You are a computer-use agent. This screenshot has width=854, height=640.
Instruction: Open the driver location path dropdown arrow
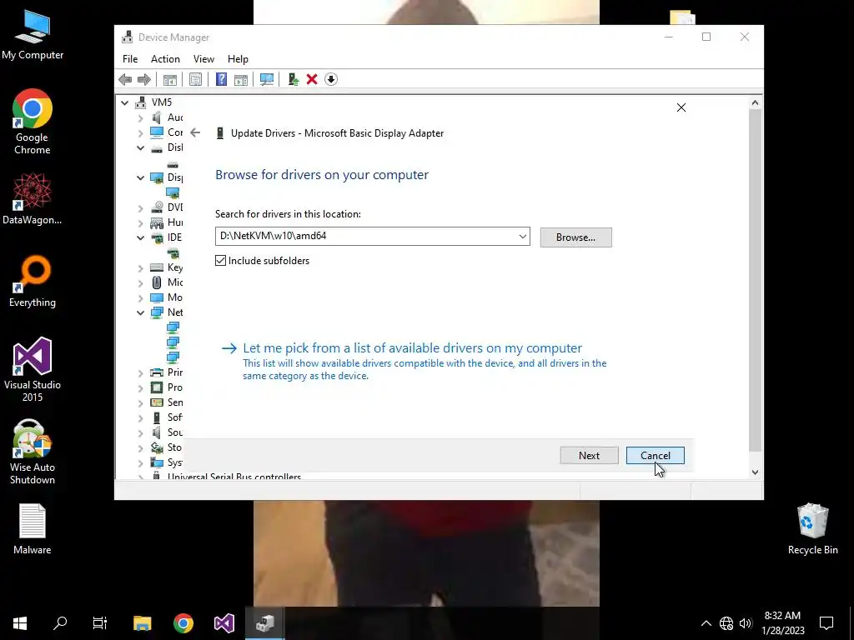tap(522, 236)
